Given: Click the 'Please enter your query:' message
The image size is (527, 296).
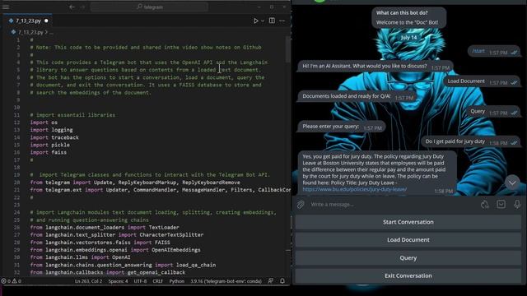Looking at the screenshot, I should tap(341, 127).
